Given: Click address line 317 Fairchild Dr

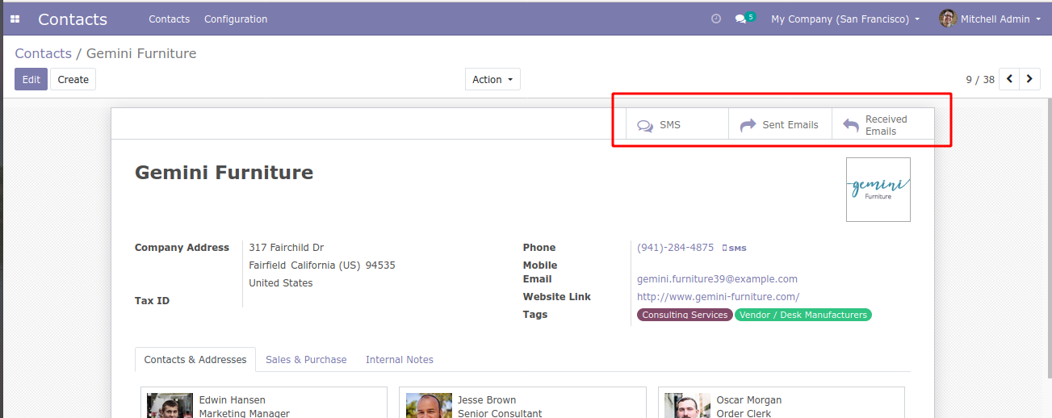Looking at the screenshot, I should (x=287, y=248).
